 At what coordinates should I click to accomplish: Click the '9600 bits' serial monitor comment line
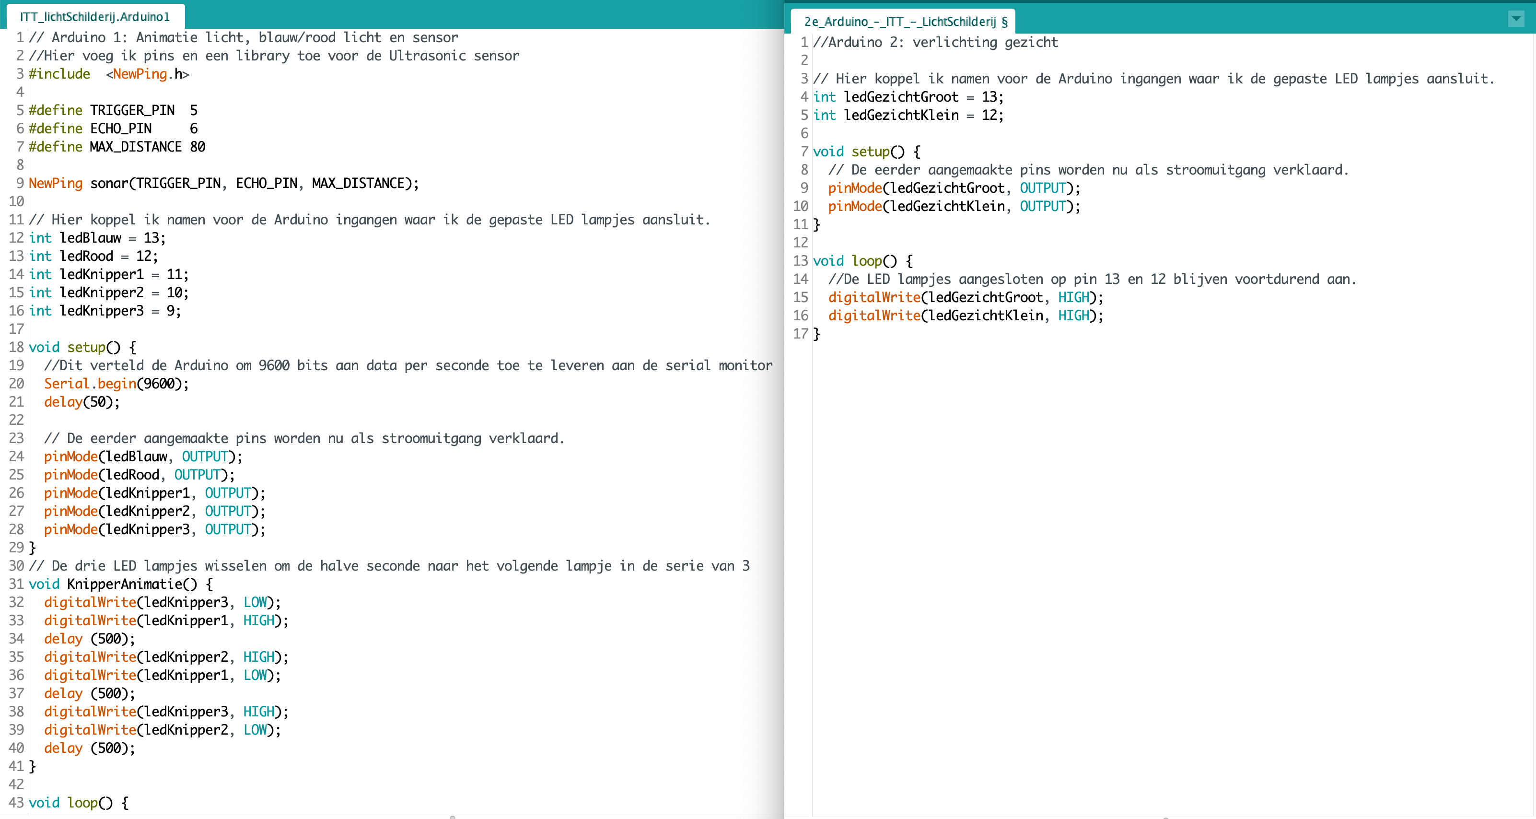[408, 366]
